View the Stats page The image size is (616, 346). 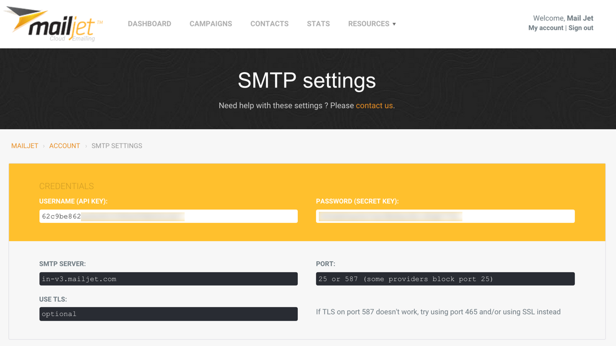pyautogui.click(x=318, y=24)
